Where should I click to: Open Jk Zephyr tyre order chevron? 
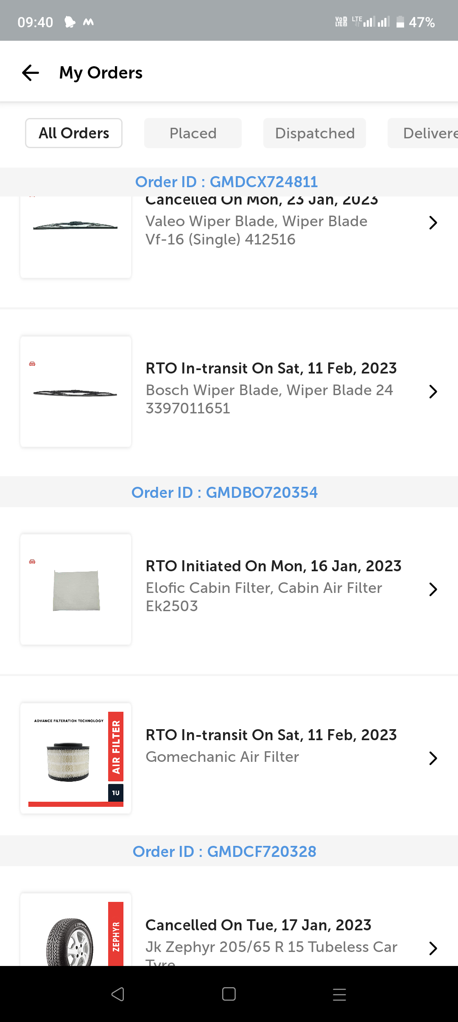433,948
